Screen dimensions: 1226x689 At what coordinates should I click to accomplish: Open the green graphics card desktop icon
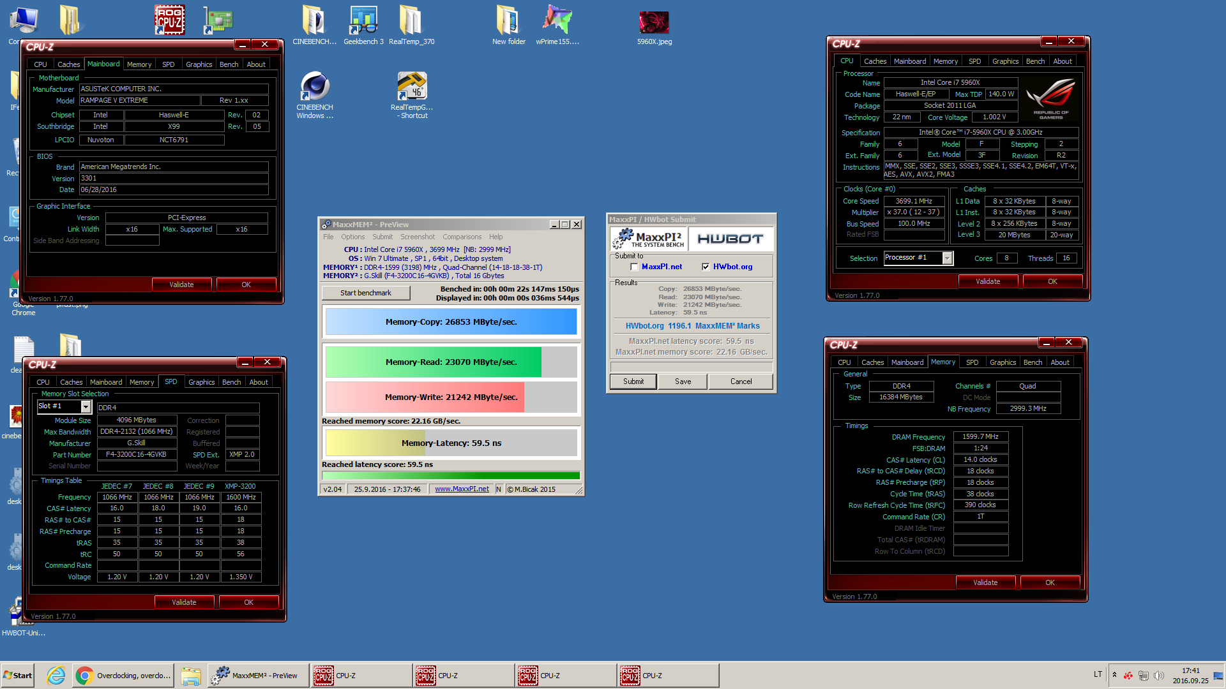(218, 20)
